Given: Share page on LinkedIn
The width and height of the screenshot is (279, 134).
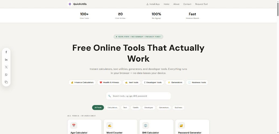Looking at the screenshot, I should (6, 60).
